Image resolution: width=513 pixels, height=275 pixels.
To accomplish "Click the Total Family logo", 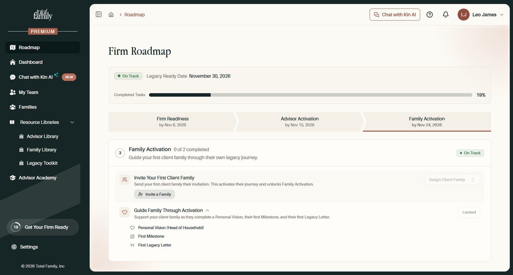I will [x=43, y=15].
